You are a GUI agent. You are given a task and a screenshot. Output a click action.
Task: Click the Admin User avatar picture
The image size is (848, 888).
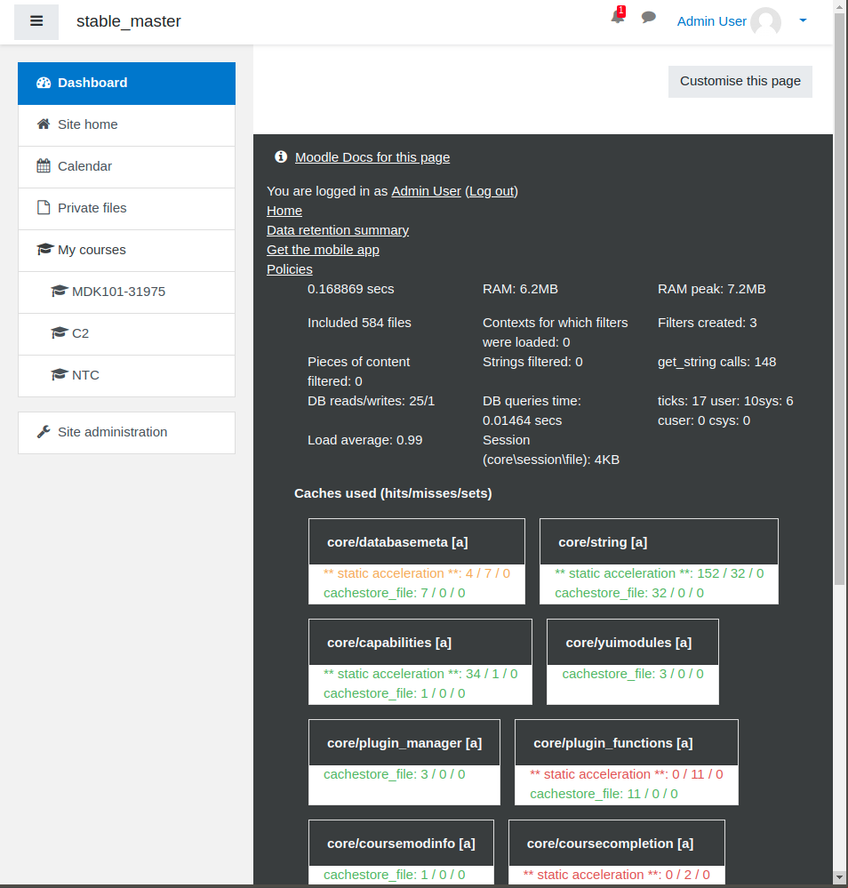[x=766, y=22]
